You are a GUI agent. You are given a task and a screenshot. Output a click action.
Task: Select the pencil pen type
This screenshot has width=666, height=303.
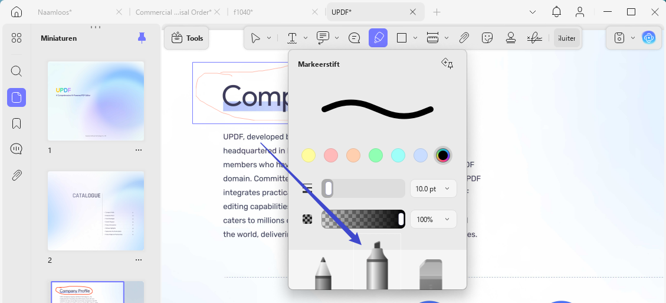click(x=323, y=273)
